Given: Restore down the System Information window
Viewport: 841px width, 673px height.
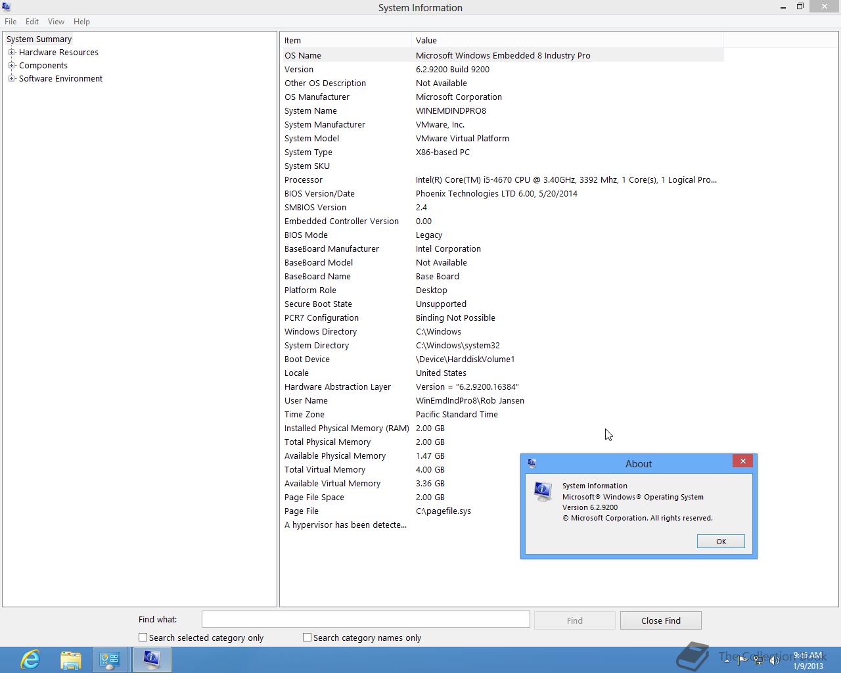Looking at the screenshot, I should pos(800,7).
